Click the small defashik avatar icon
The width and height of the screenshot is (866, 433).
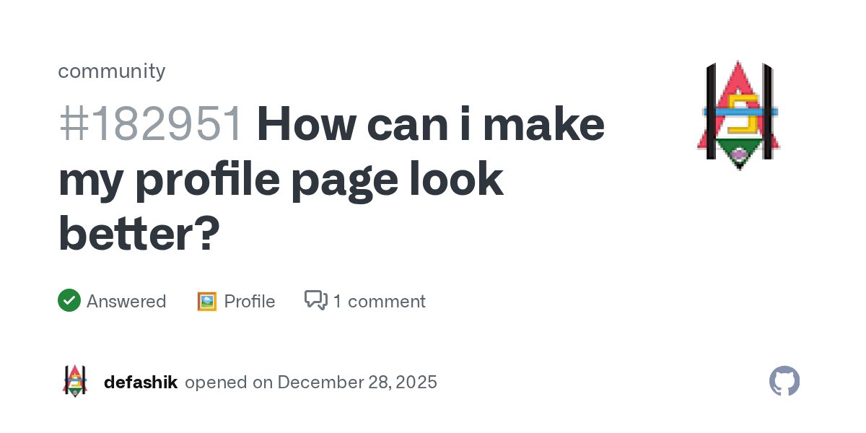click(75, 381)
